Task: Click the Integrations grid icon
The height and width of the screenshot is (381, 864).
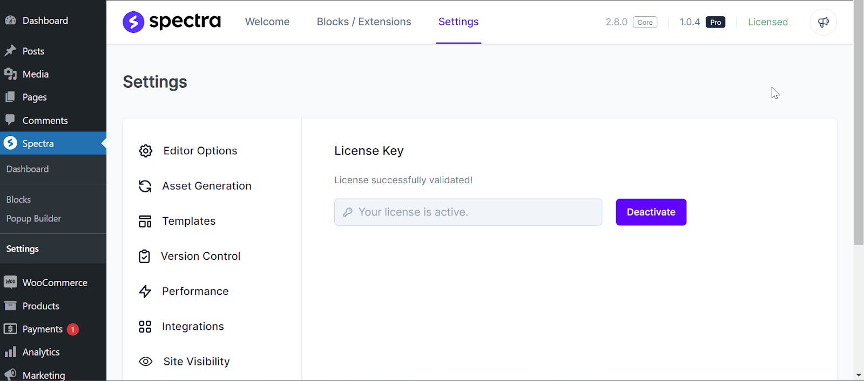Action: pos(145,327)
